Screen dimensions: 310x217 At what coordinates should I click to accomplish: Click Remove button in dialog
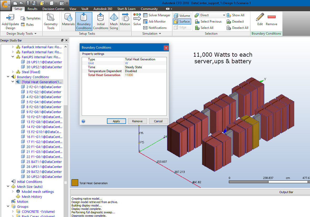[x=137, y=121]
